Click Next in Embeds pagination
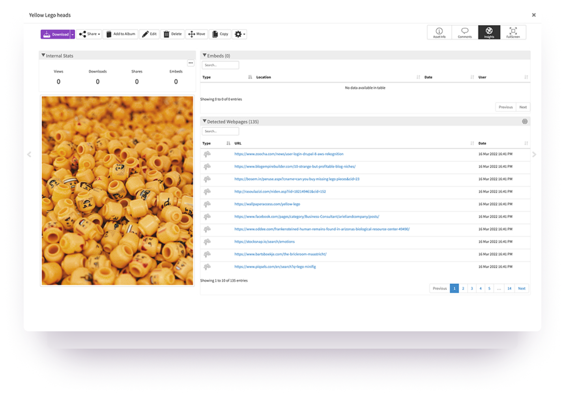This screenshot has width=565, height=396. click(x=523, y=107)
